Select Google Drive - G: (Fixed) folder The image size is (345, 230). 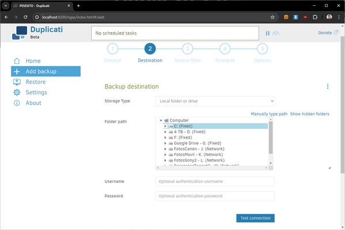(x=198, y=143)
